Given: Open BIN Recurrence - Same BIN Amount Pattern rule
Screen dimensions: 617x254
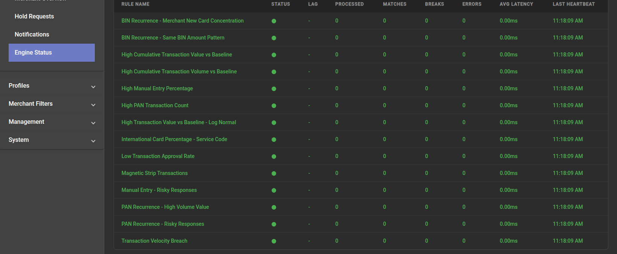Looking at the screenshot, I should point(173,38).
